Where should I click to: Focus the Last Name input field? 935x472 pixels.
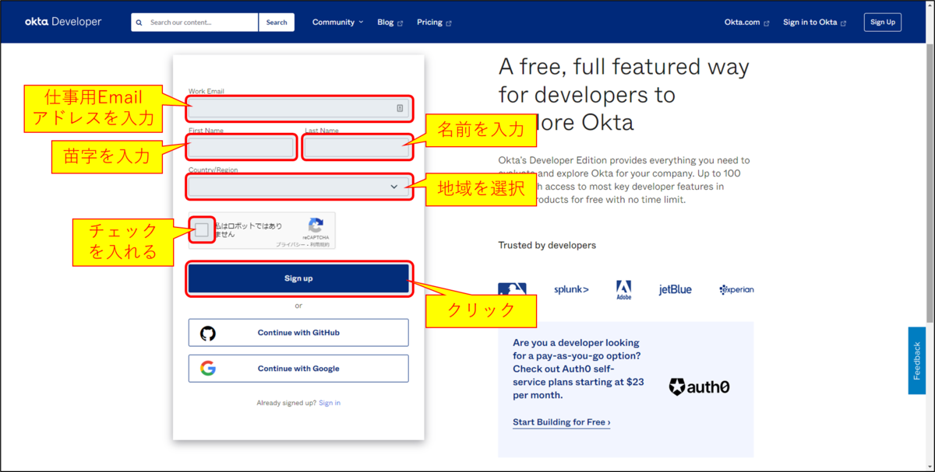point(357,147)
